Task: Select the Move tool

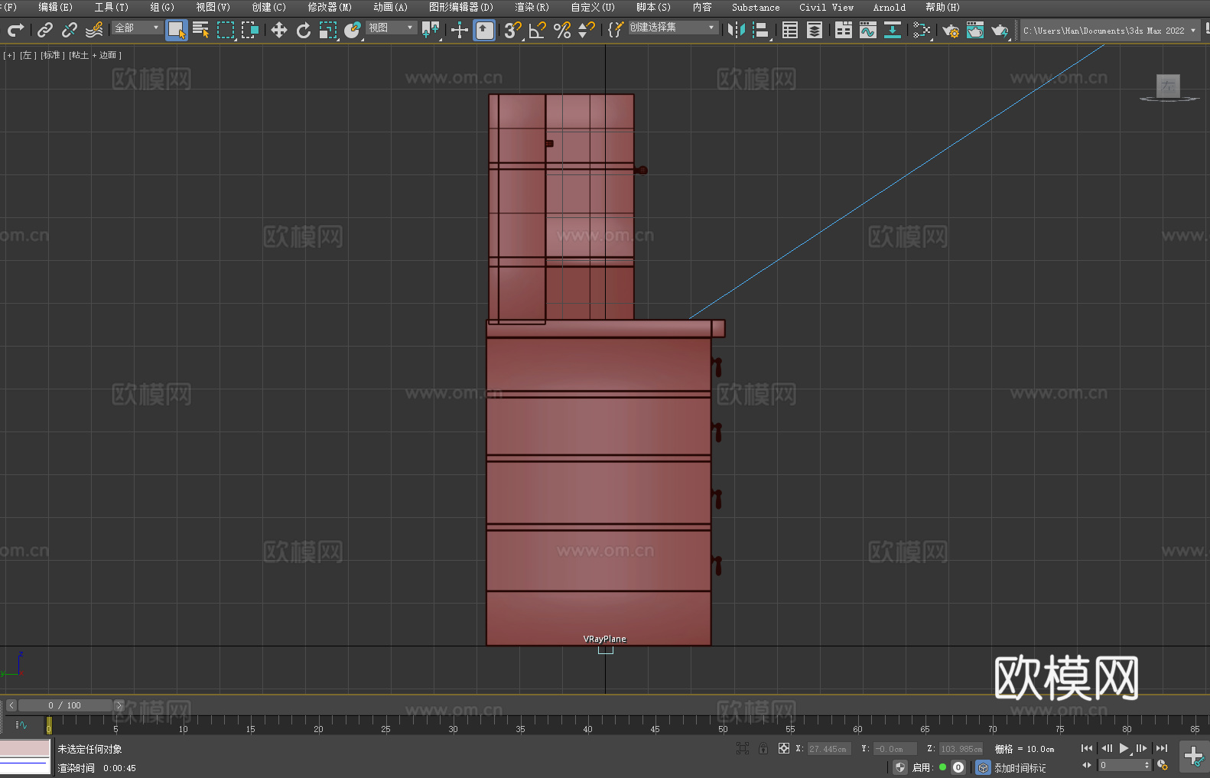Action: (279, 30)
